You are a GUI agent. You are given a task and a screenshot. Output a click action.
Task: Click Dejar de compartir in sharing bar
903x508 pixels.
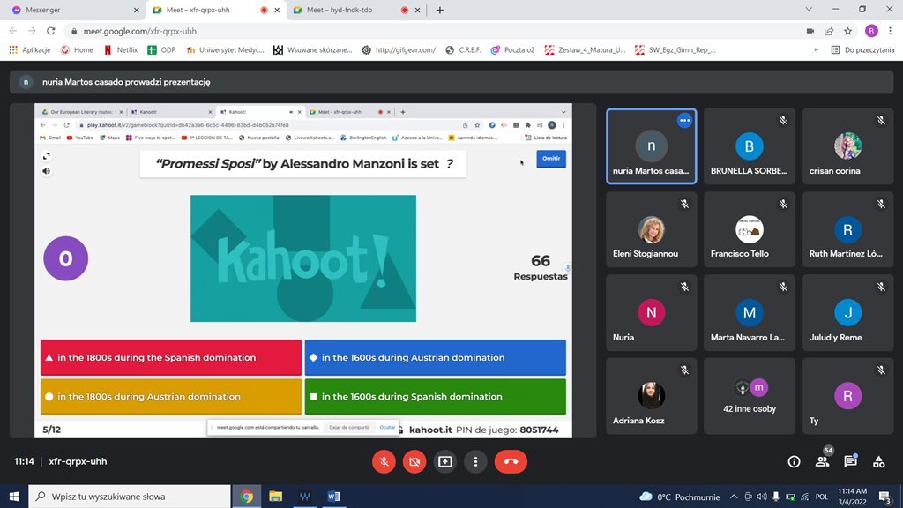tap(349, 428)
